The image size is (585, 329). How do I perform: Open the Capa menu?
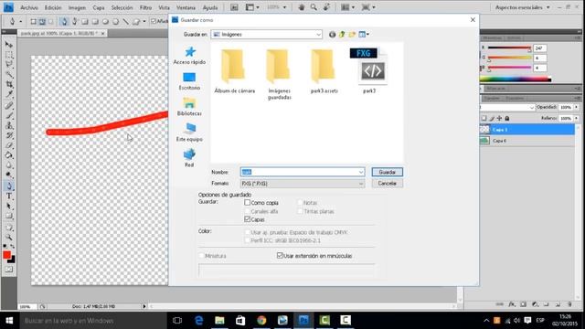pos(99,7)
